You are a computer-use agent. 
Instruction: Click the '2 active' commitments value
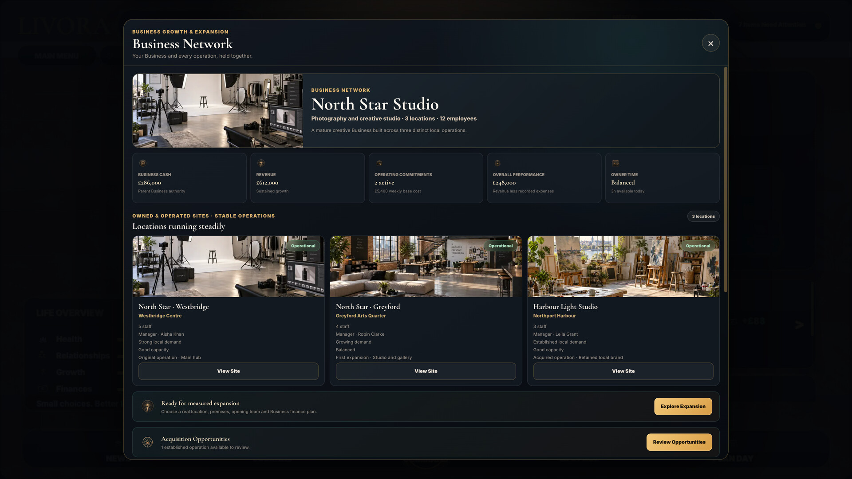[x=384, y=183]
